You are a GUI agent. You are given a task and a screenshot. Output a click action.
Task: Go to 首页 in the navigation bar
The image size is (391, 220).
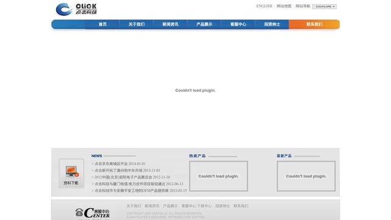pos(103,24)
